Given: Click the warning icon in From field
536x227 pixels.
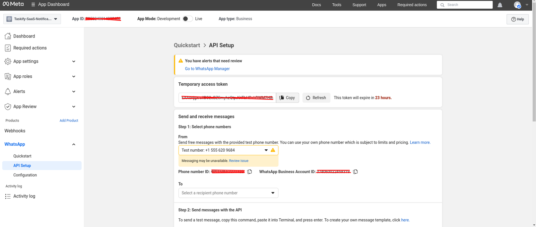Looking at the screenshot, I should point(273,150).
